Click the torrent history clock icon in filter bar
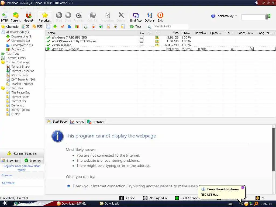Image resolution: width=276 pixels, height=207 pixels. click(x=86, y=27)
